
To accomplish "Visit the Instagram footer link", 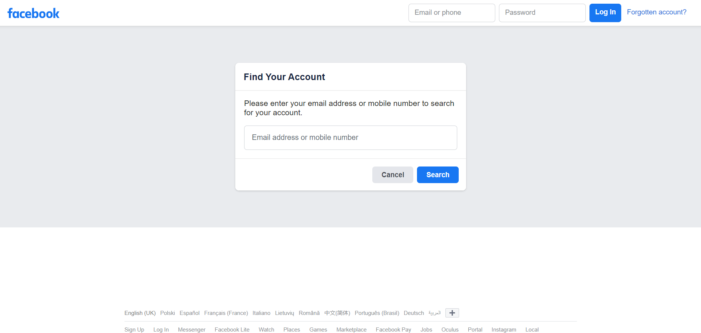I will [x=503, y=330].
